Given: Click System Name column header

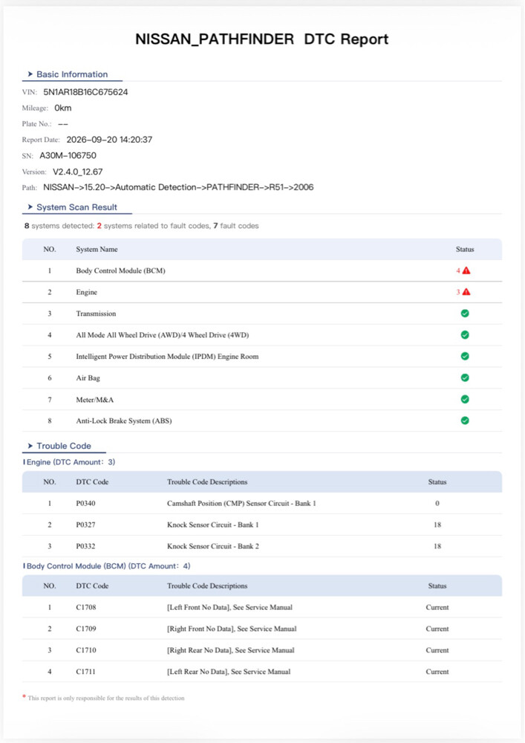Looking at the screenshot, I should [97, 249].
